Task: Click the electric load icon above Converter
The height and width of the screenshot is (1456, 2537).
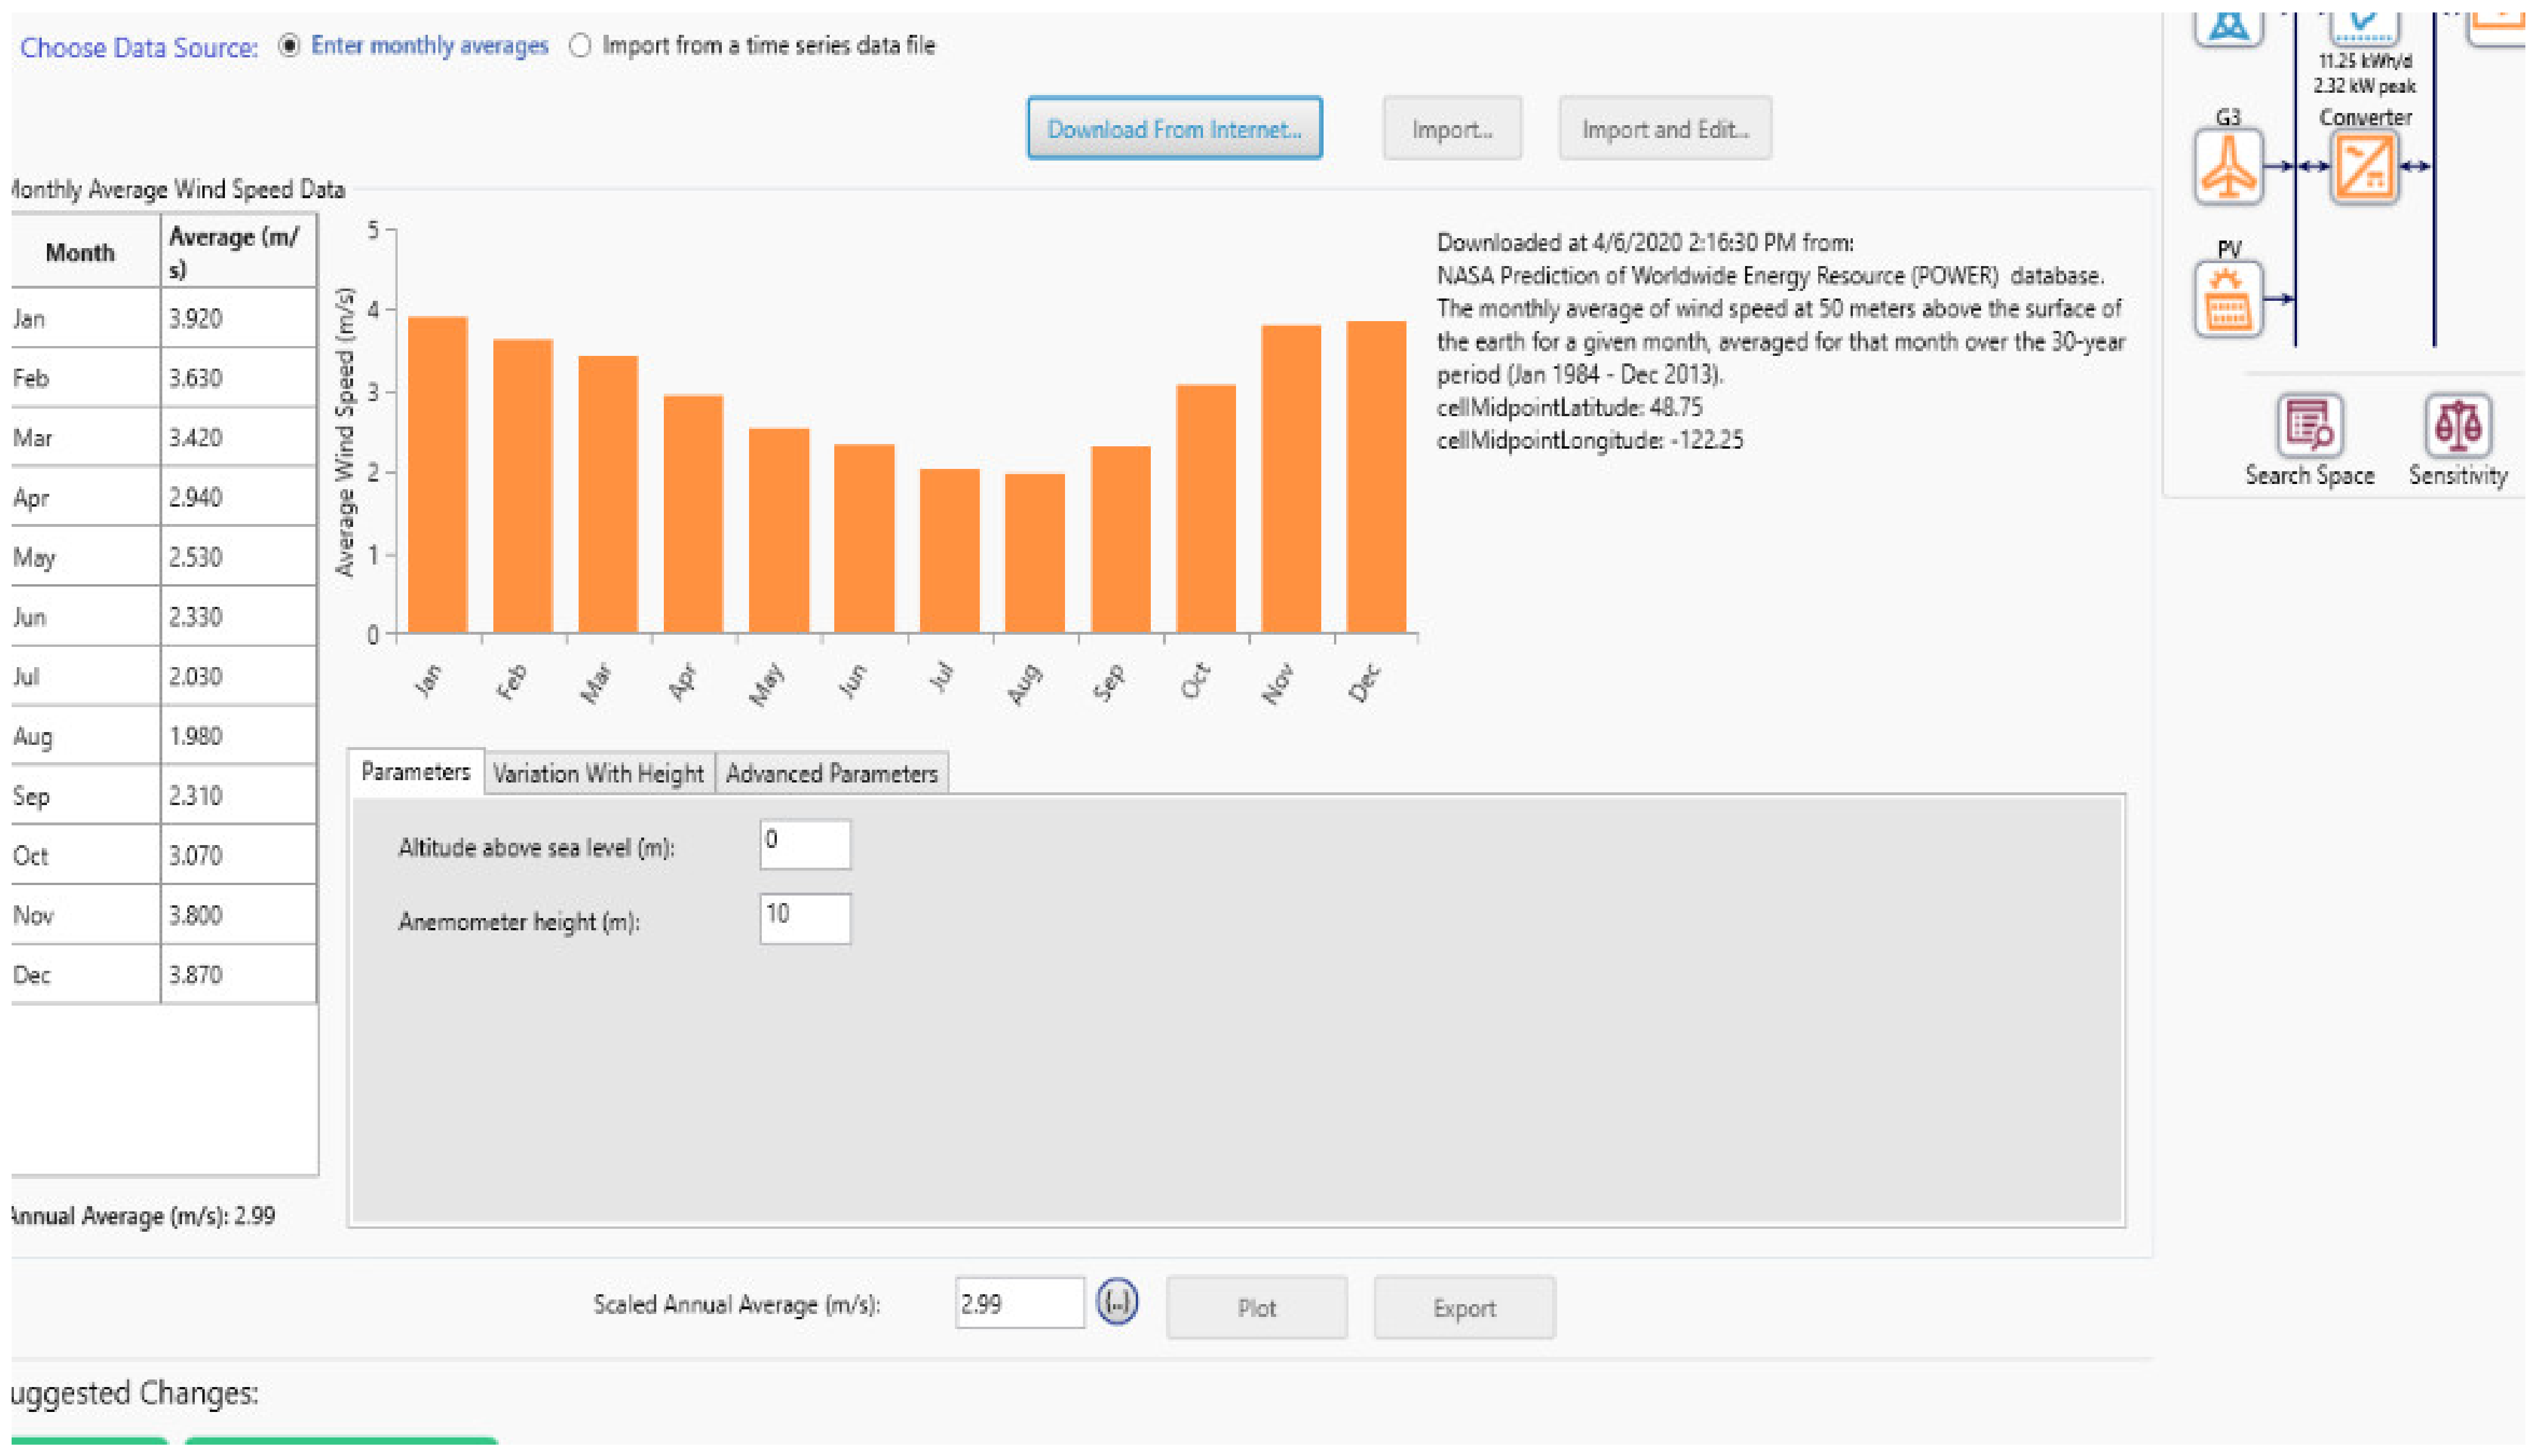Action: [x=2363, y=25]
